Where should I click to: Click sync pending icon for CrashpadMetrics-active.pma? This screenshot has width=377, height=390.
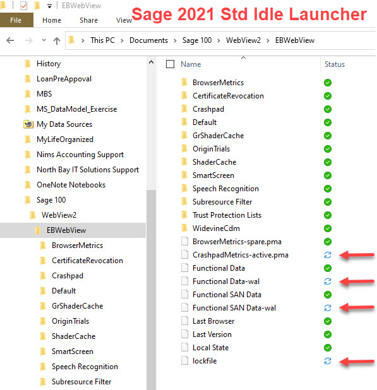pyautogui.click(x=328, y=255)
